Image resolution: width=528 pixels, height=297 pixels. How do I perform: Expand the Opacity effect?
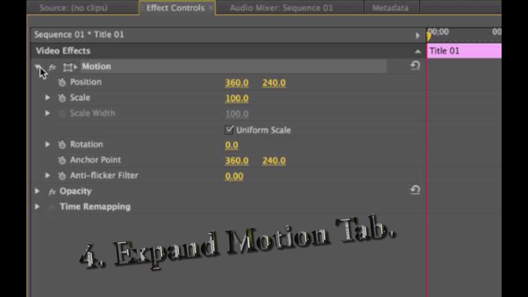37,191
